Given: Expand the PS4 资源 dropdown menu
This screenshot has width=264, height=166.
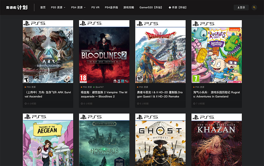Looking at the screenshot, I should [x=78, y=7].
